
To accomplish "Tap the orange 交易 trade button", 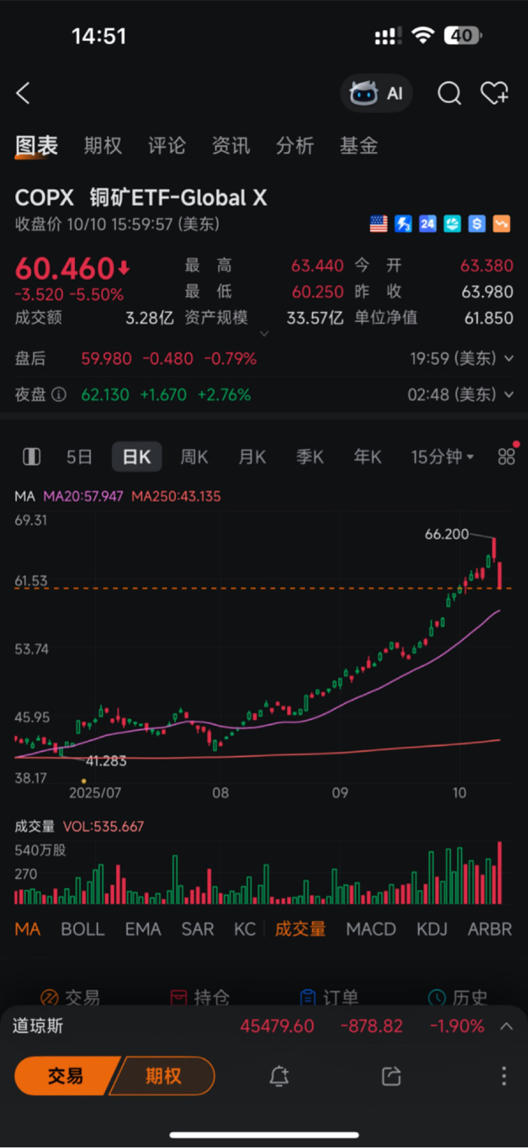I will point(65,1076).
